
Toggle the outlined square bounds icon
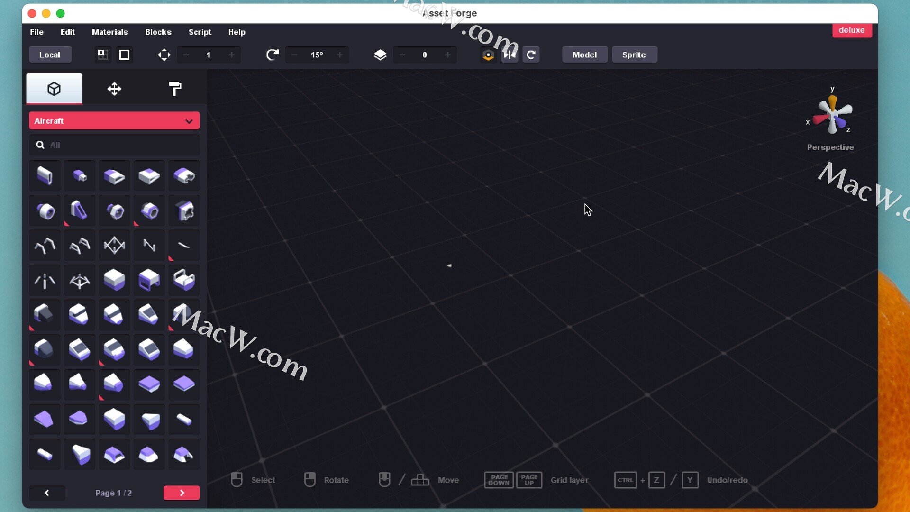pos(125,55)
